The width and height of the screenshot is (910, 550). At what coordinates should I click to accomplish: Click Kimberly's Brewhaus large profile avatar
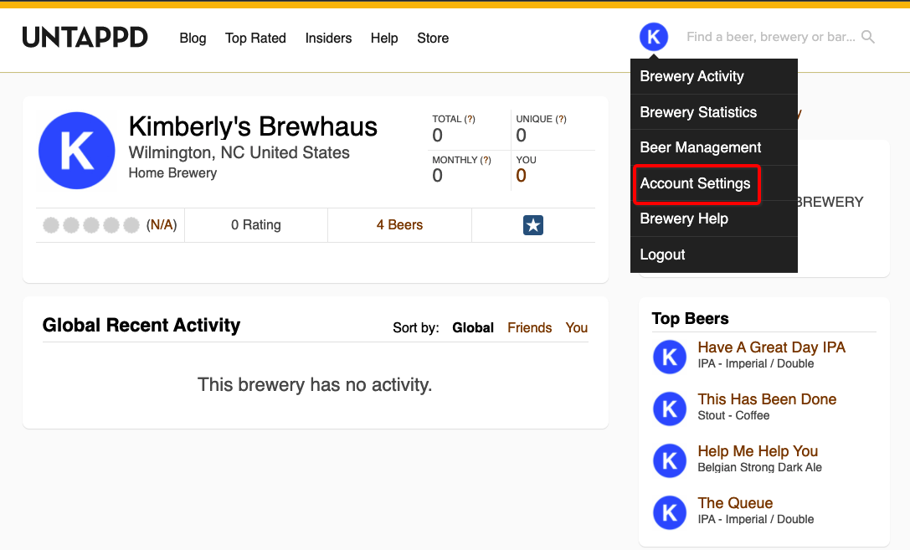click(x=76, y=151)
